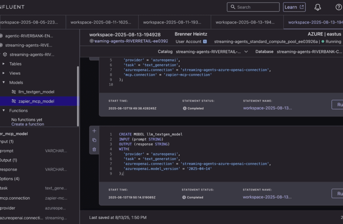Select llm_textgen_model in the Models tree
Viewport: 343px width, 224px height.
(36, 92)
